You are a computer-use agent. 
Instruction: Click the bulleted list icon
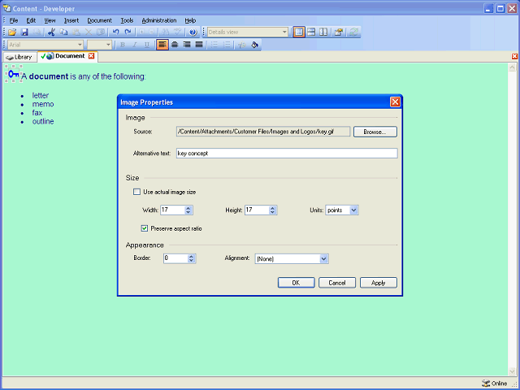coord(214,45)
